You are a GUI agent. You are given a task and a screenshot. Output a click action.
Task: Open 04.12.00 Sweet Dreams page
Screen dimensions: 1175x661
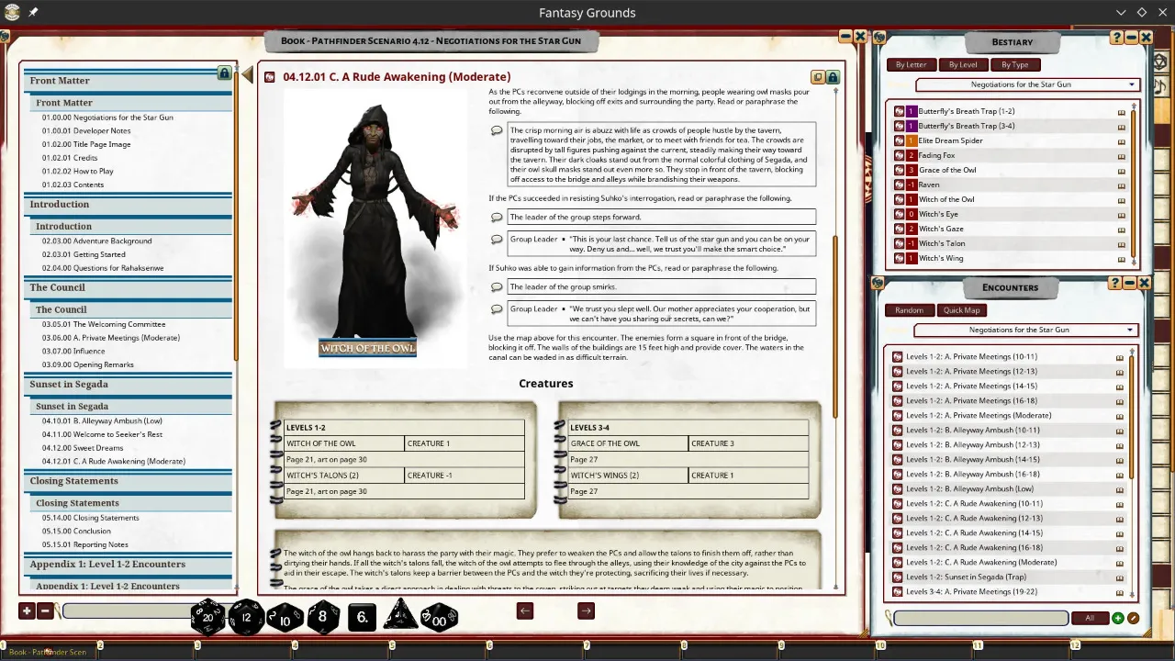click(82, 448)
